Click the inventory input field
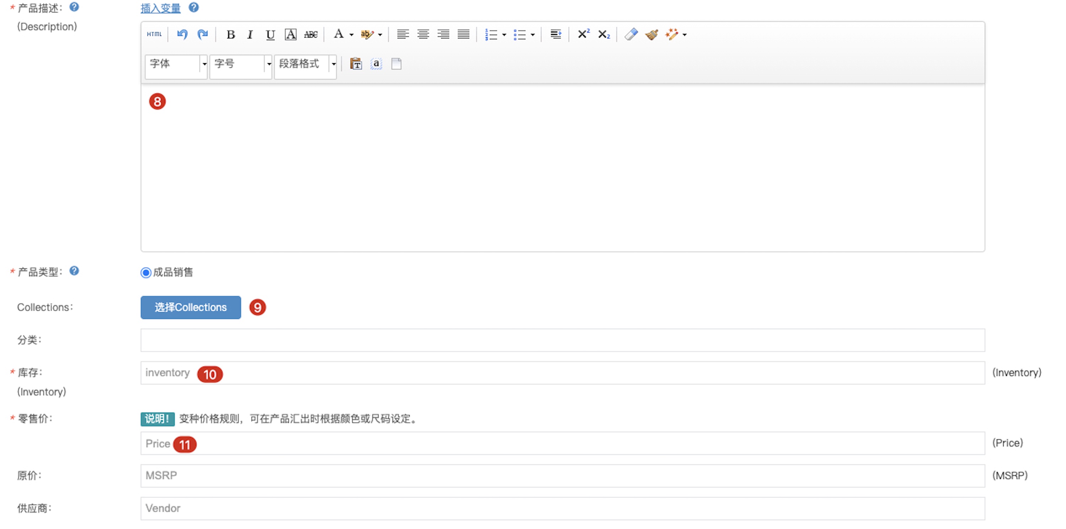Screen dimensions: 1066x529 point(563,373)
